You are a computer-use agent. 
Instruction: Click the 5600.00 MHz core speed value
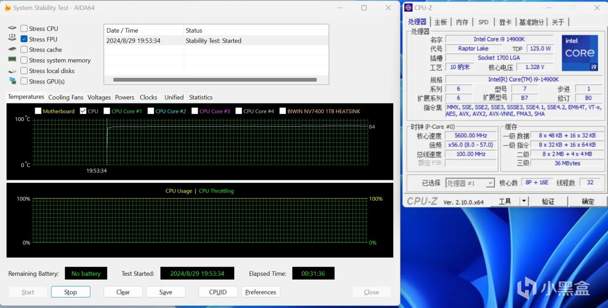[x=471, y=136]
